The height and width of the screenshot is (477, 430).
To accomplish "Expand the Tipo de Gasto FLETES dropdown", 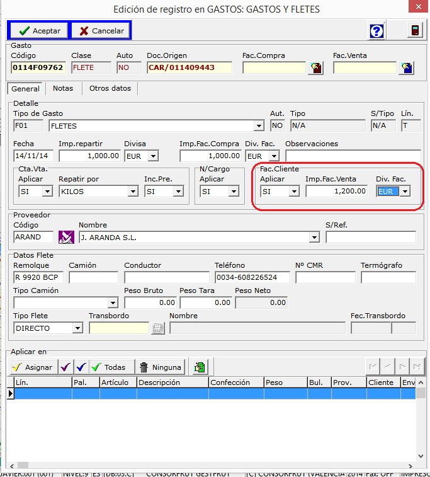I will tap(259, 126).
